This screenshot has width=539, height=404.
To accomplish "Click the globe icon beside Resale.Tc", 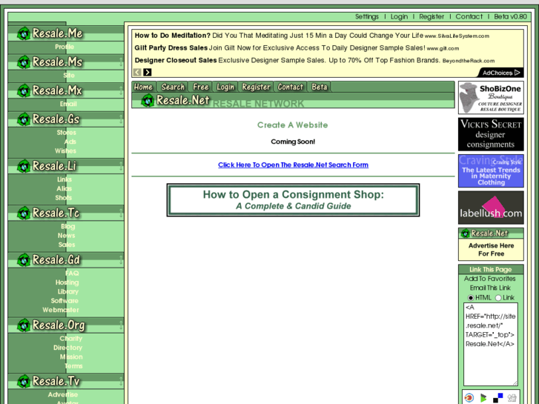I will pos(24,213).
